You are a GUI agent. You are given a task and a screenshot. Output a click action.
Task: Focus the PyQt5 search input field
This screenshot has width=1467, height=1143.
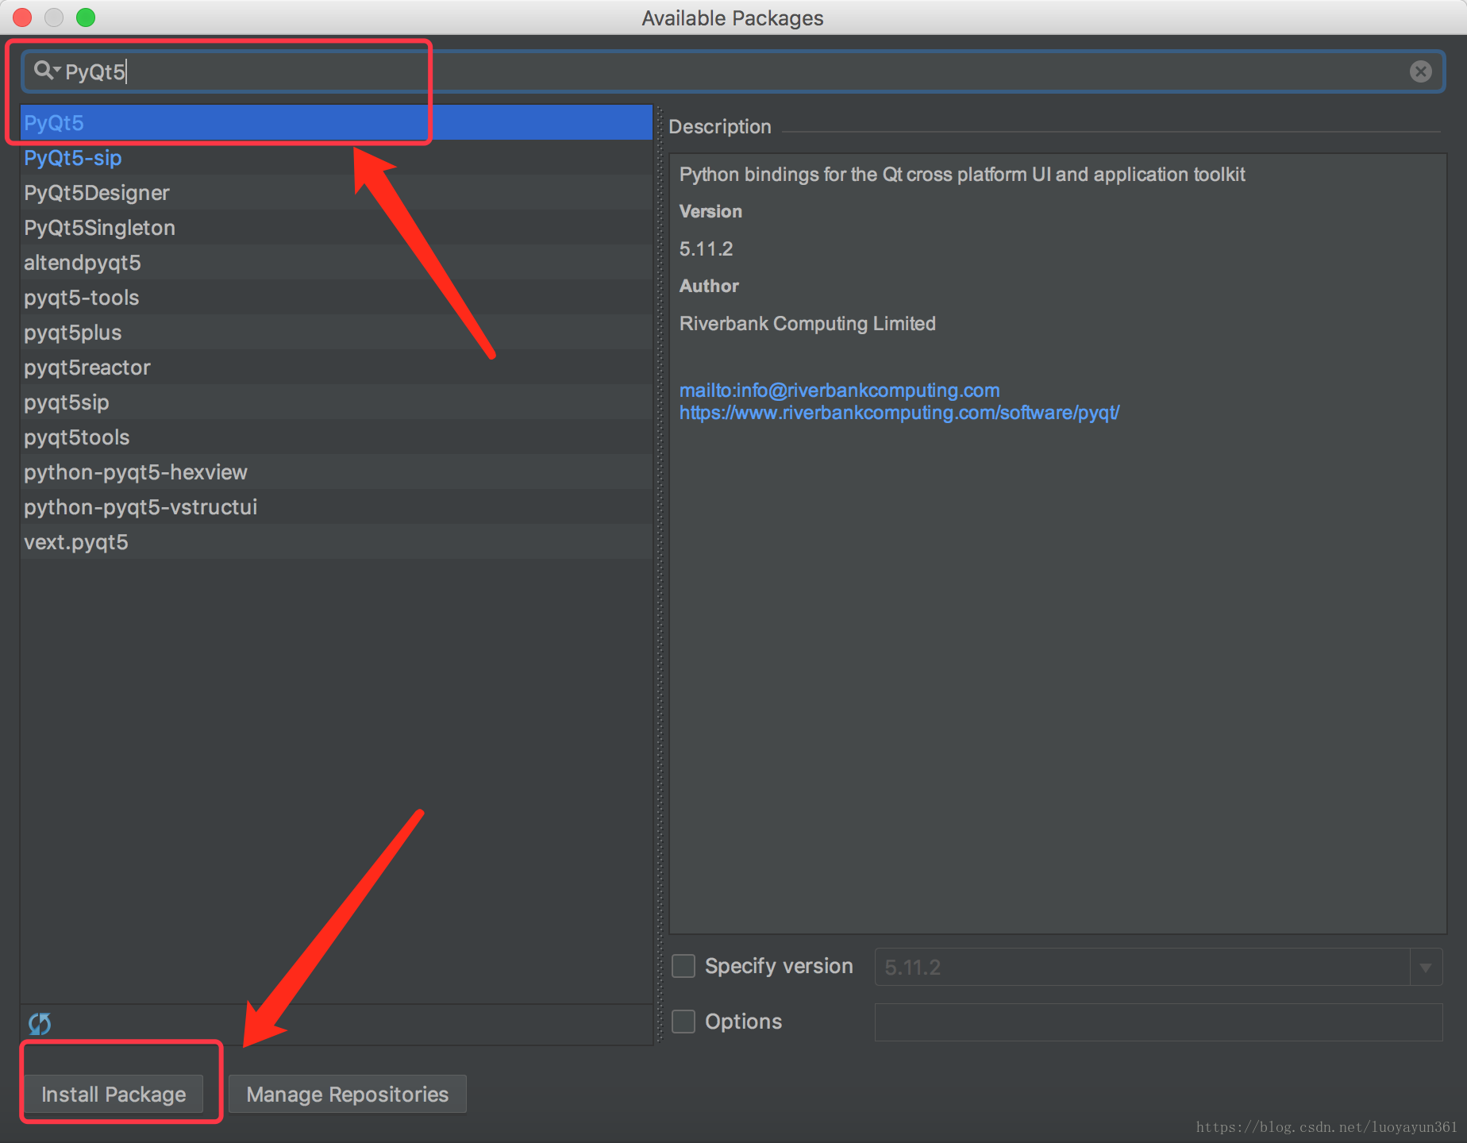(x=732, y=71)
